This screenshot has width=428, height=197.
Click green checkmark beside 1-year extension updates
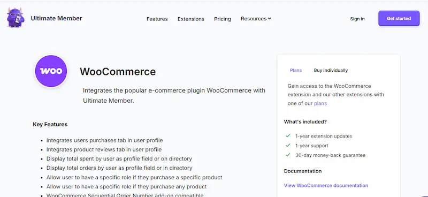pos(288,135)
